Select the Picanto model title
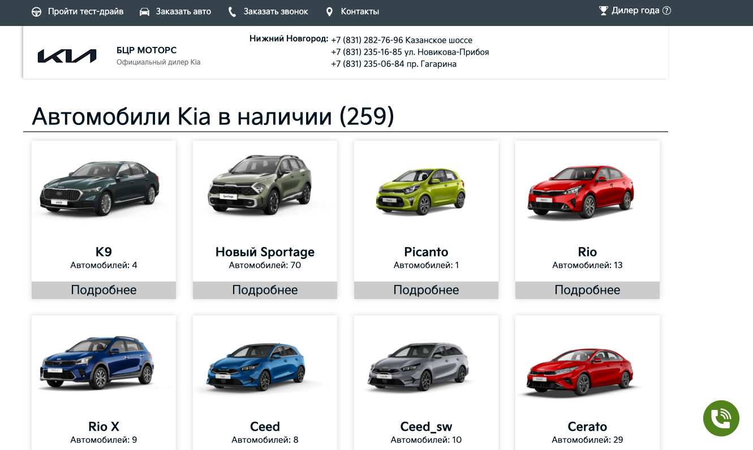This screenshot has width=753, height=450. pyautogui.click(x=426, y=252)
